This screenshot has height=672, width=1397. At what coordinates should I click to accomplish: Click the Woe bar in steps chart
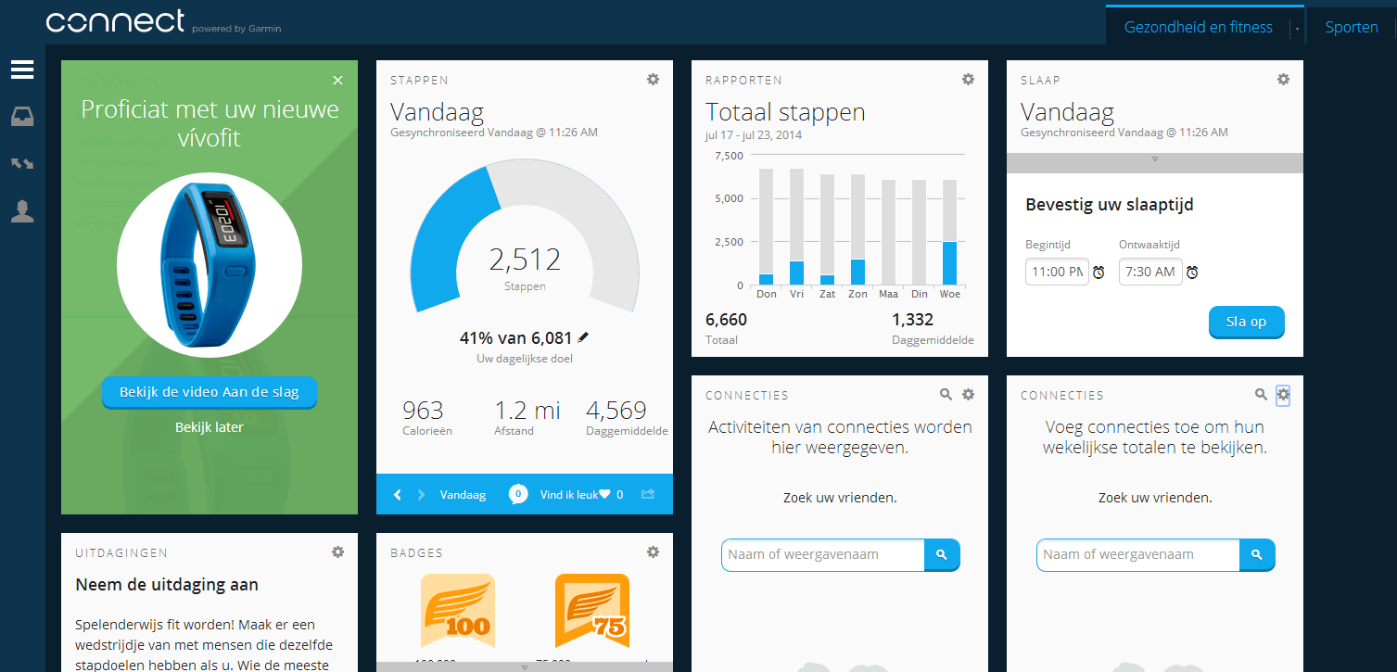pos(949,262)
